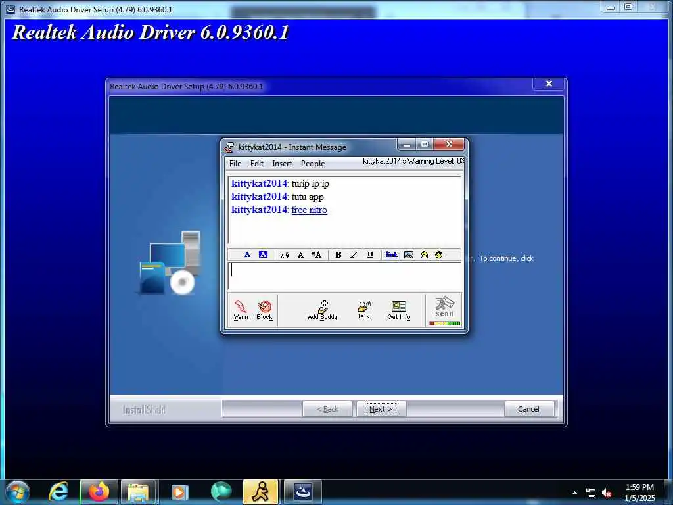Open the network tray icon

coord(591,493)
